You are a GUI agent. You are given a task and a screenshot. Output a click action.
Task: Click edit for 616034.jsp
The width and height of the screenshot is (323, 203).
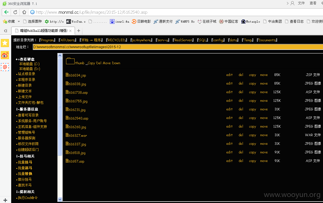(229, 75)
